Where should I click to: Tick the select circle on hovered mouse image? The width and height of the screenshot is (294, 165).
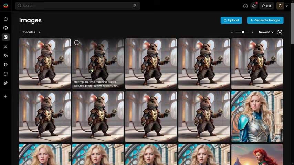tap(77, 43)
